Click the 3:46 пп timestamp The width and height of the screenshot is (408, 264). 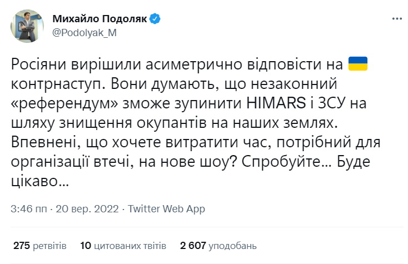click(x=29, y=209)
